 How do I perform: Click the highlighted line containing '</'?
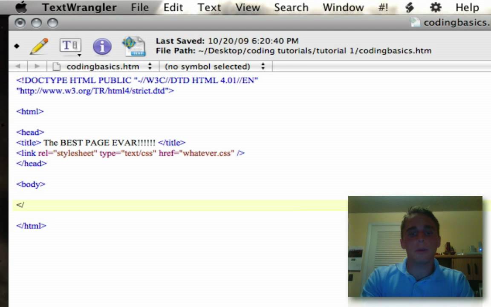pos(180,205)
